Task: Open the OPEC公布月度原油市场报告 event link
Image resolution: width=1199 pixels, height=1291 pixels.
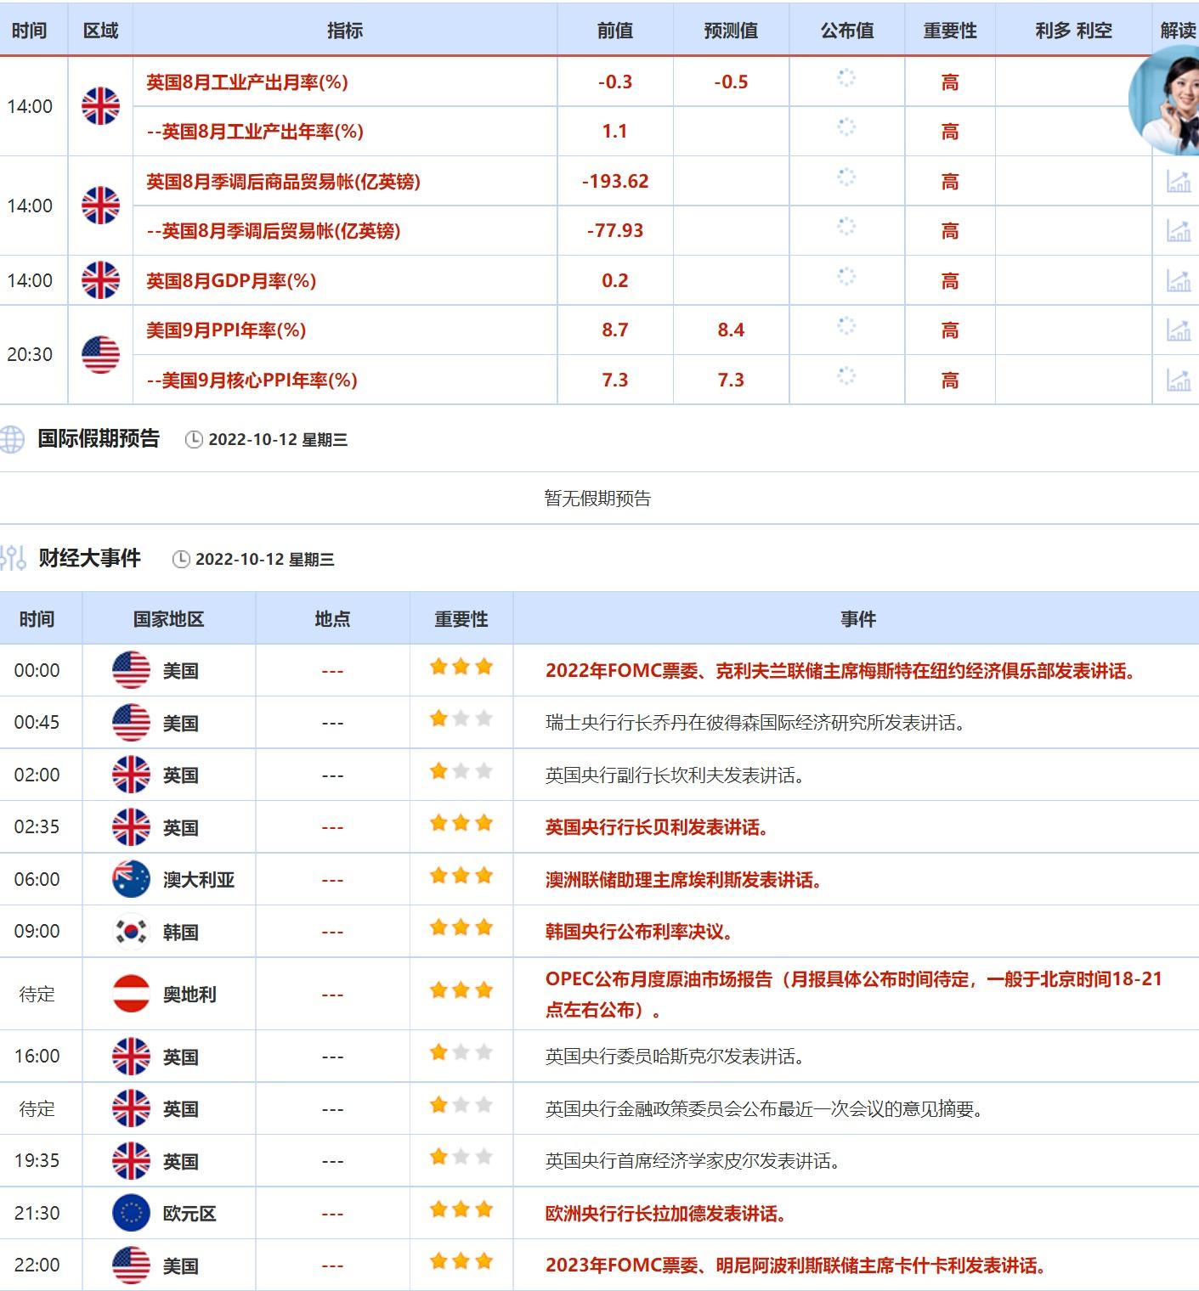Action: tap(853, 994)
